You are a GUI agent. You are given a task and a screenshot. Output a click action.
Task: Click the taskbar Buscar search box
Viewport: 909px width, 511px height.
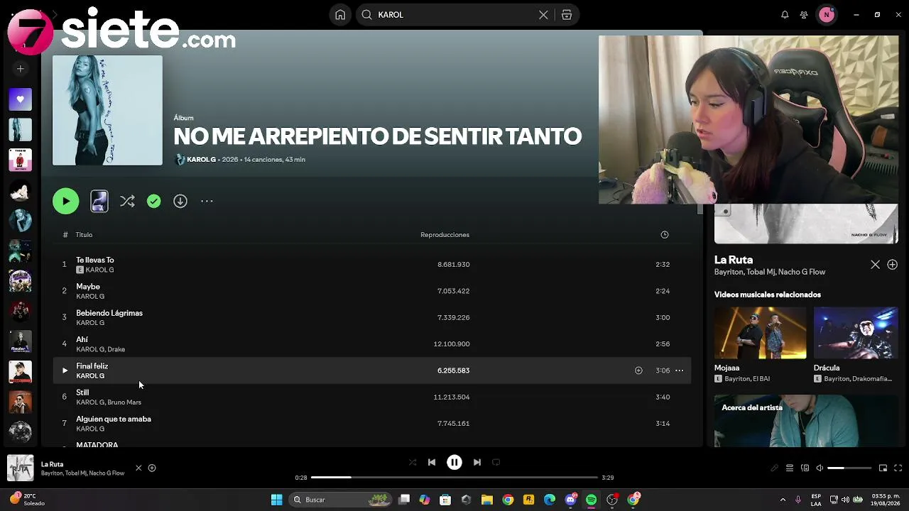[342, 500]
